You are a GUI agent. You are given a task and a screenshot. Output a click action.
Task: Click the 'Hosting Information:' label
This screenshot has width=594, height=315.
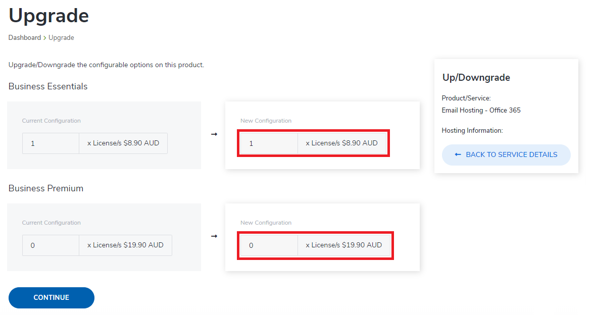pos(472,131)
